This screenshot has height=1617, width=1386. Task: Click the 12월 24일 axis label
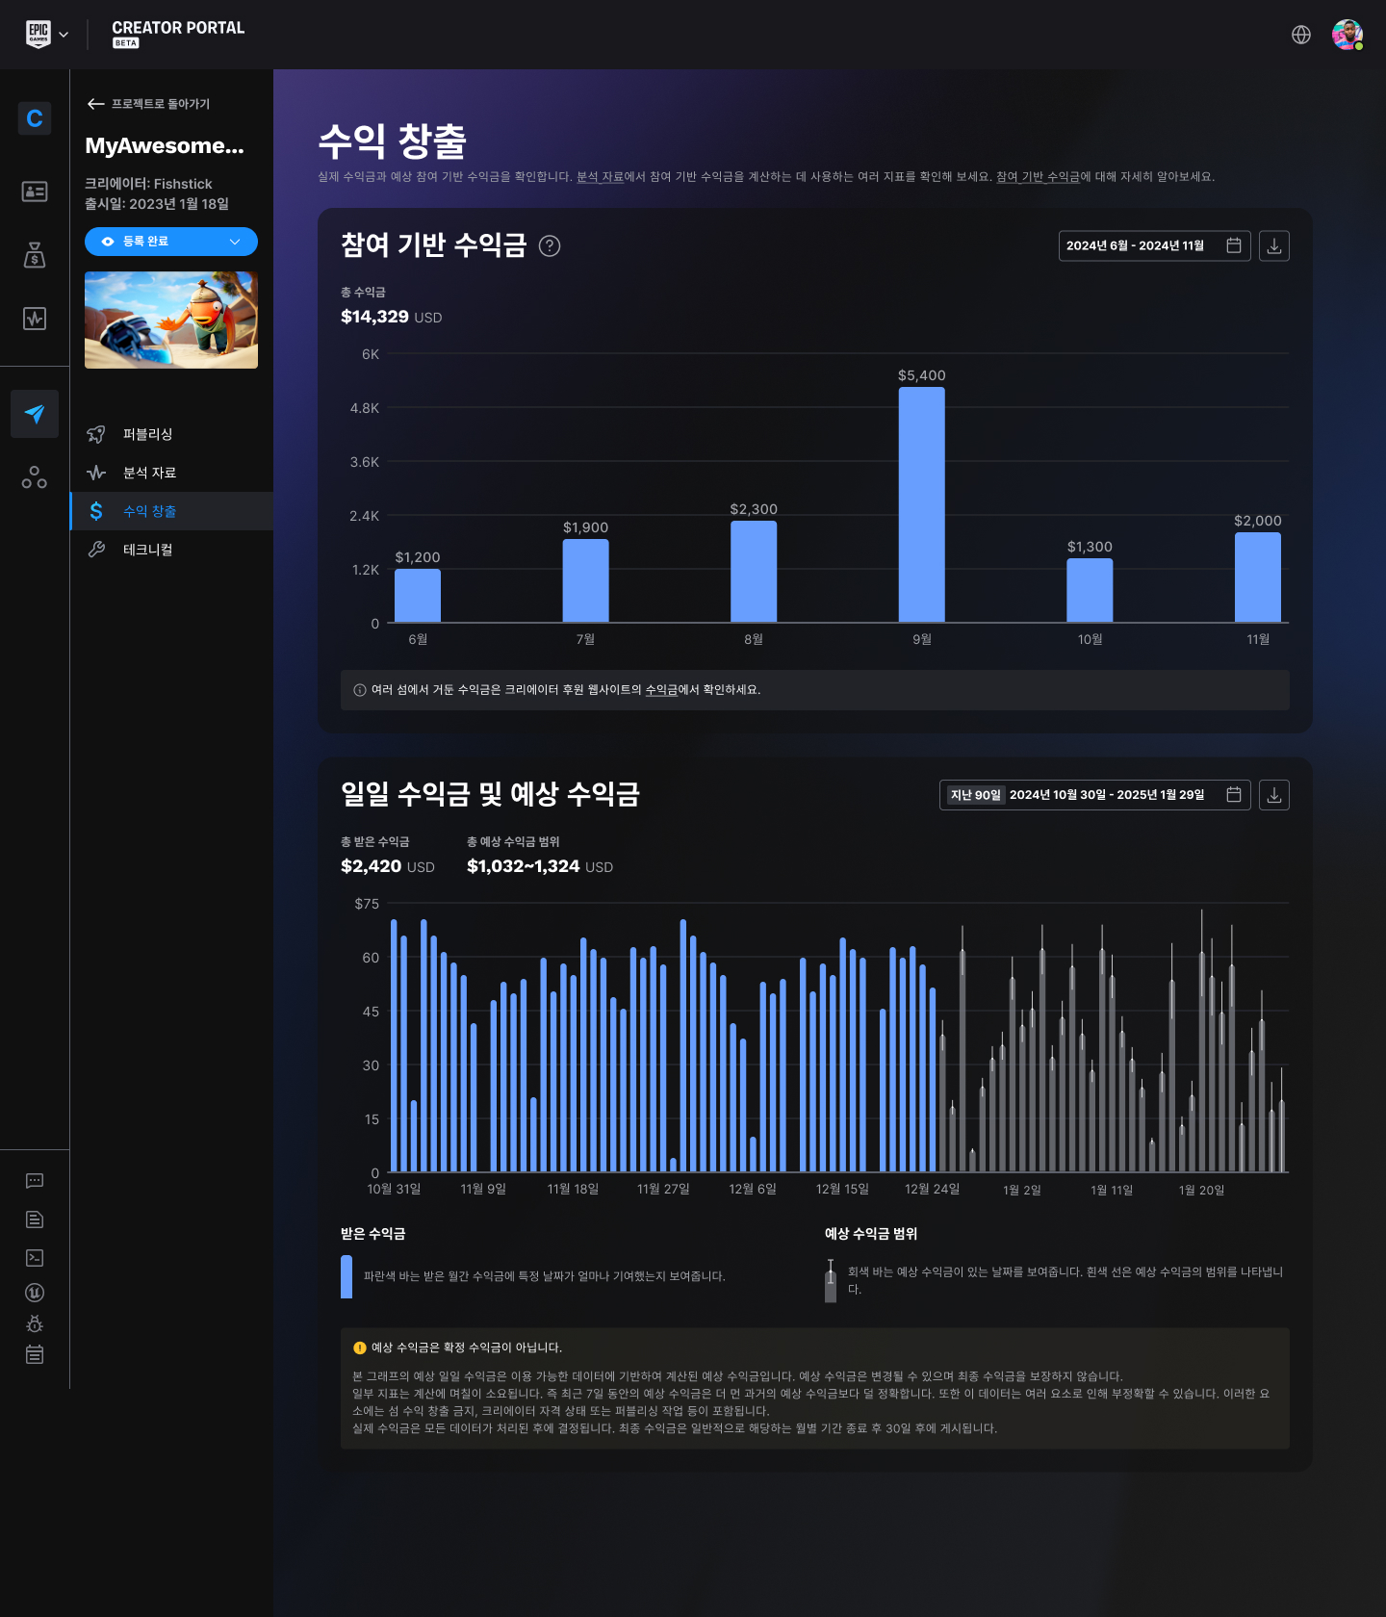[x=932, y=1189]
